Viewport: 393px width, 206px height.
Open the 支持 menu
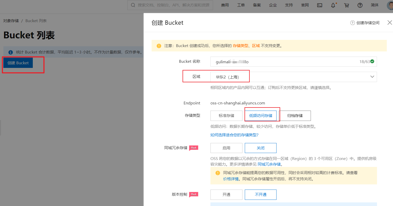(289, 5)
